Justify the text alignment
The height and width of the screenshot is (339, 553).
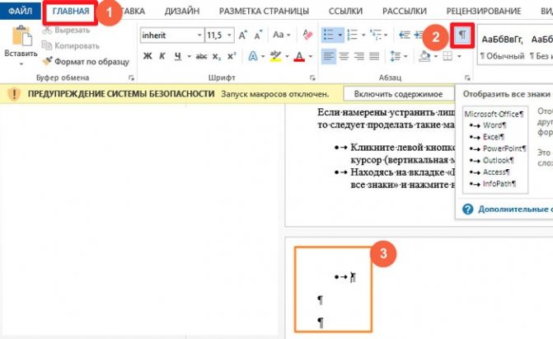(x=374, y=56)
